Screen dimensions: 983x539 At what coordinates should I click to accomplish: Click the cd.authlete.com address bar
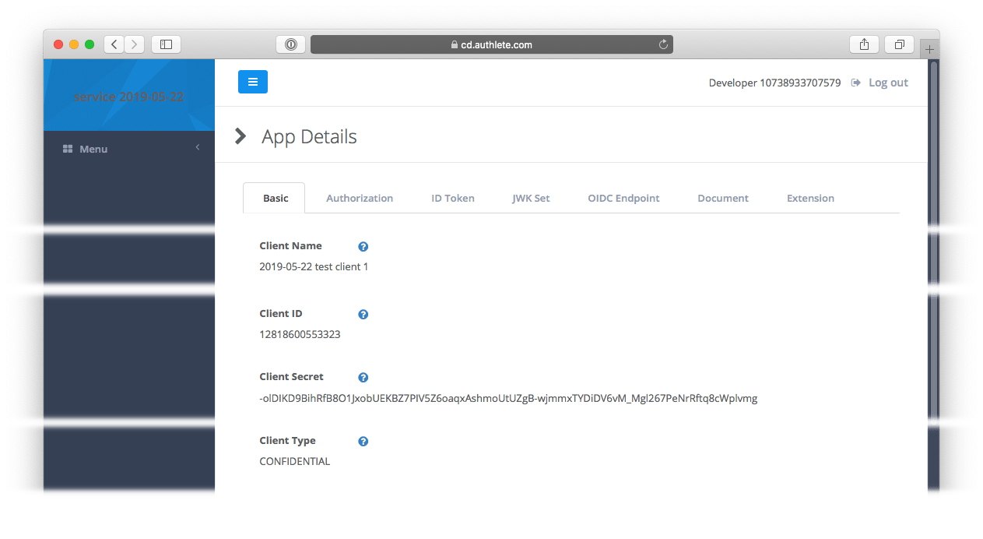click(492, 44)
